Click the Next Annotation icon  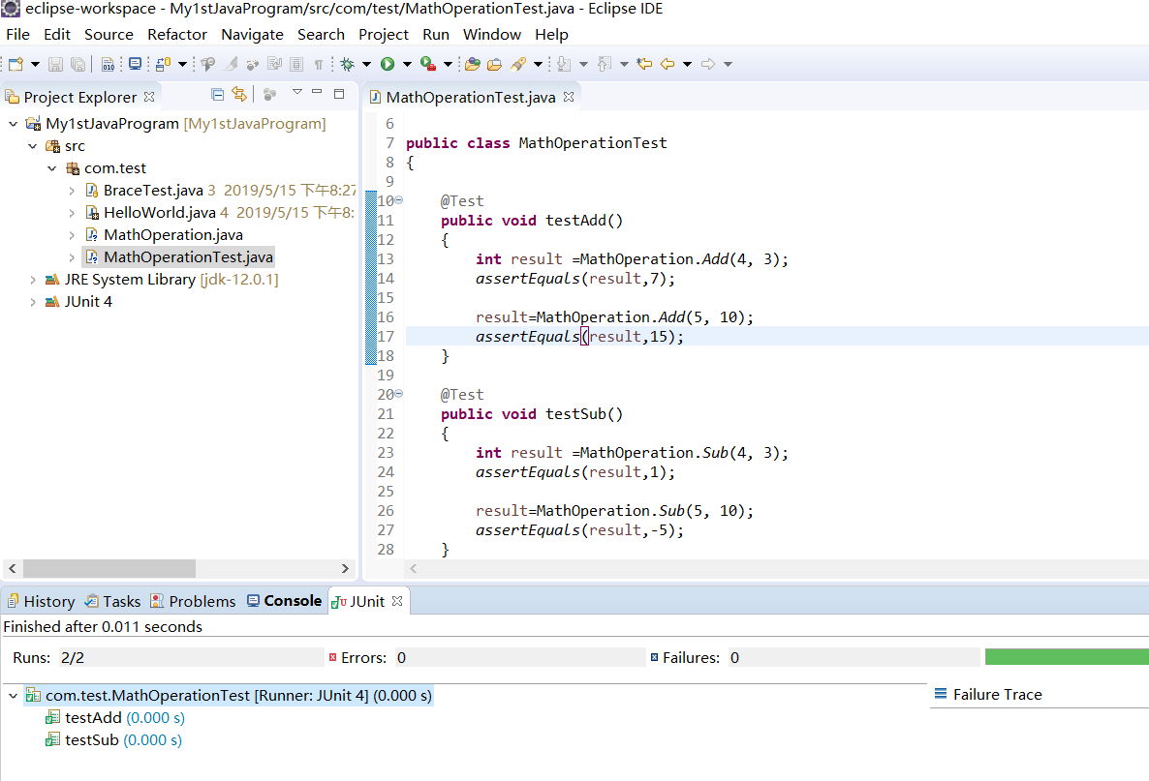564,65
